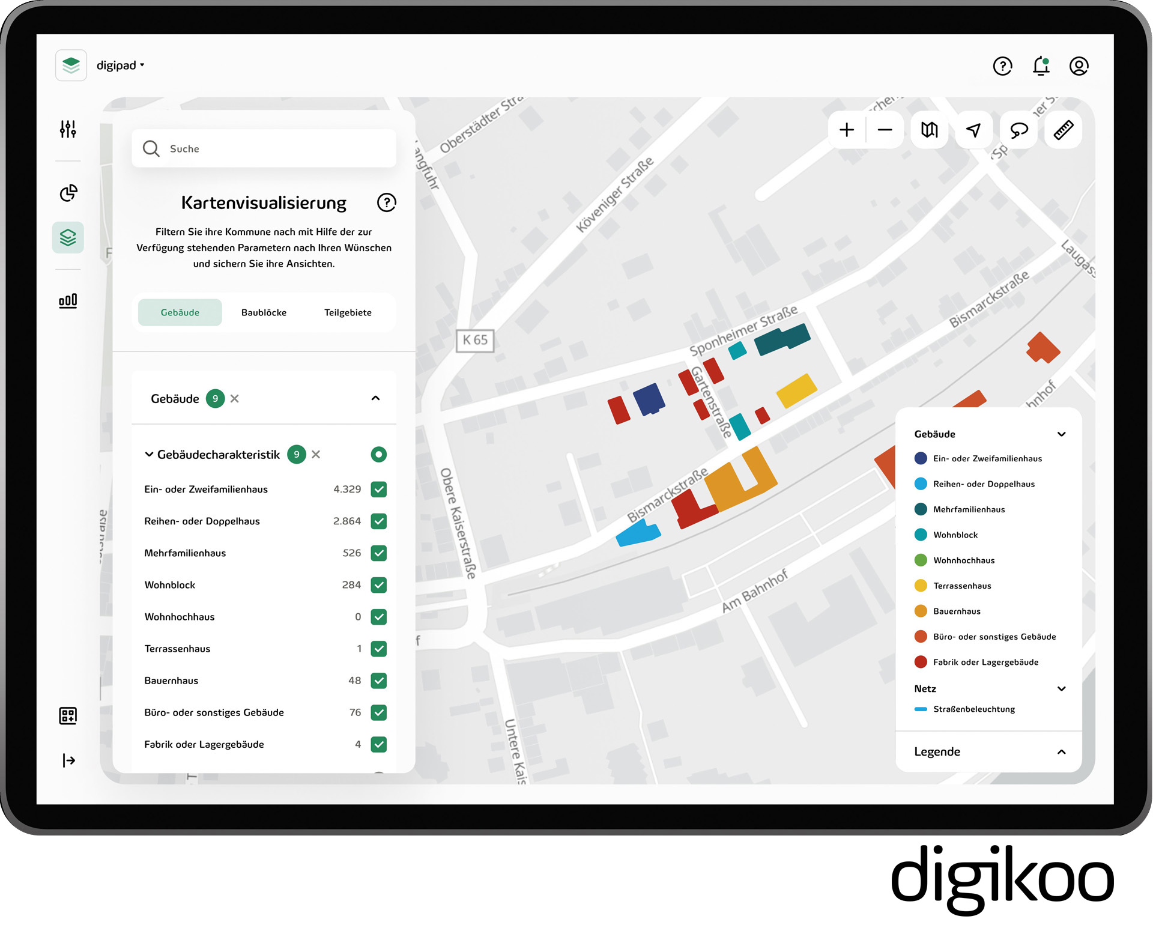Open the Teilgebiete tab
The image size is (1153, 931).
(x=348, y=312)
